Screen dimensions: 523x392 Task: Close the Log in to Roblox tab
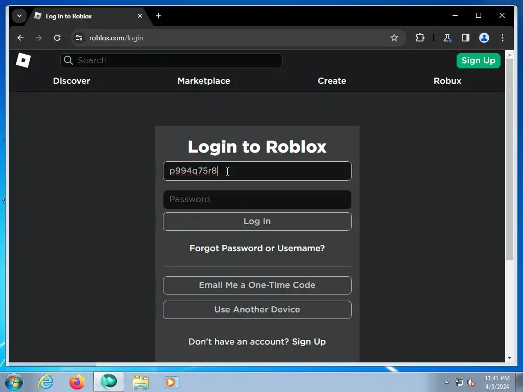point(140,16)
